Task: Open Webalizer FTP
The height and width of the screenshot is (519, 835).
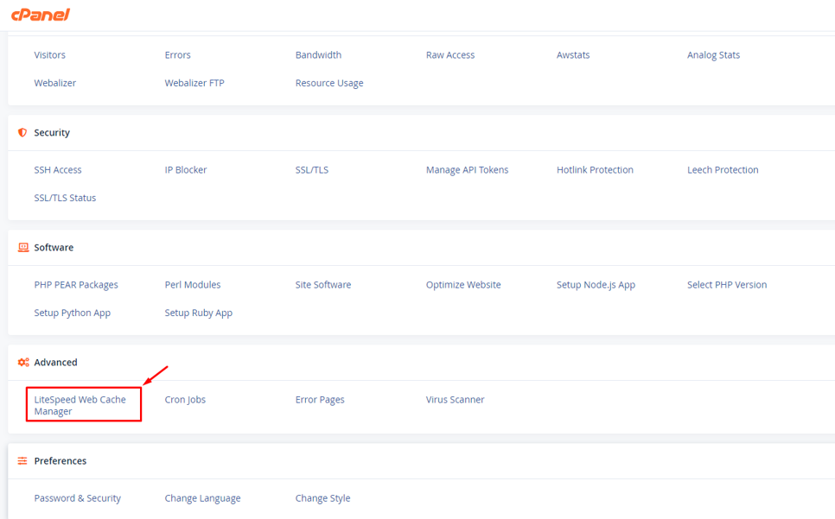Action: point(194,83)
